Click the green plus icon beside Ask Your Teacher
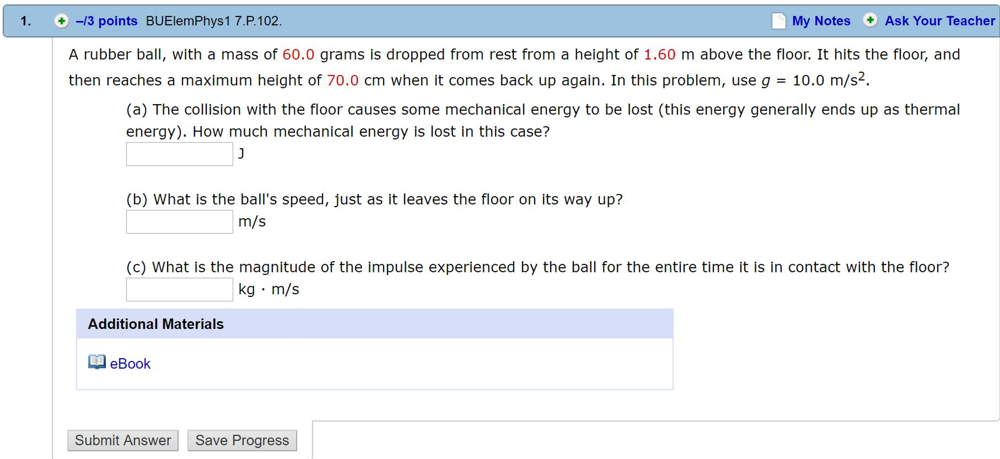The image size is (1000, 459). pos(870,21)
